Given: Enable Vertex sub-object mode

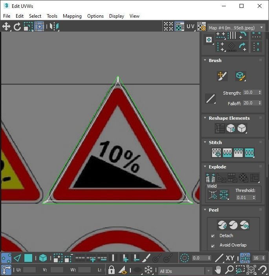Looking at the screenshot, I should tap(6, 258).
